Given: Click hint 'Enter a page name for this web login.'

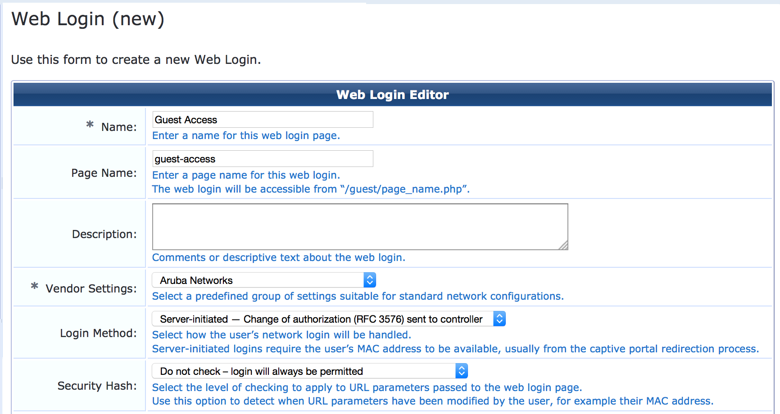Looking at the screenshot, I should [246, 175].
